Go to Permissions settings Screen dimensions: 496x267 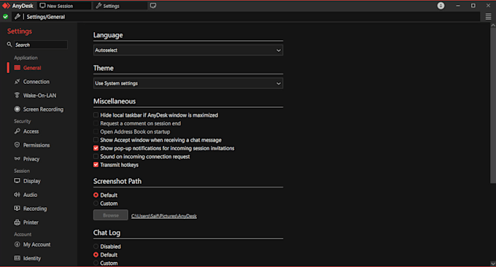point(36,145)
